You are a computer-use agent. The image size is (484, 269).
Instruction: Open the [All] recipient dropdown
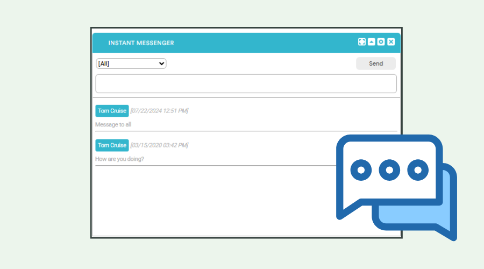pos(131,63)
